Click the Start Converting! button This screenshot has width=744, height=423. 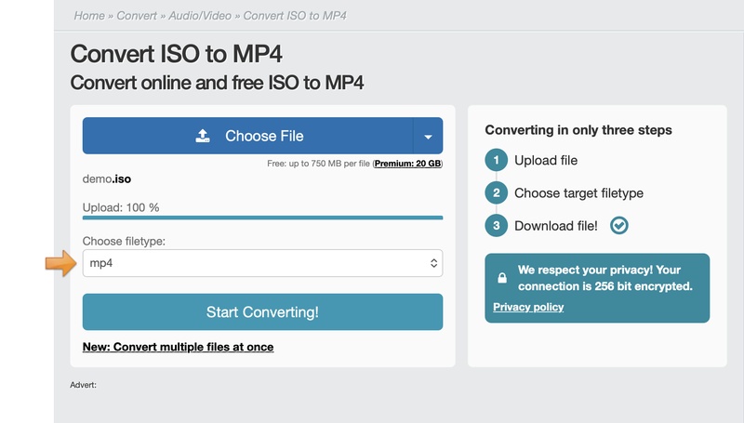tap(262, 312)
